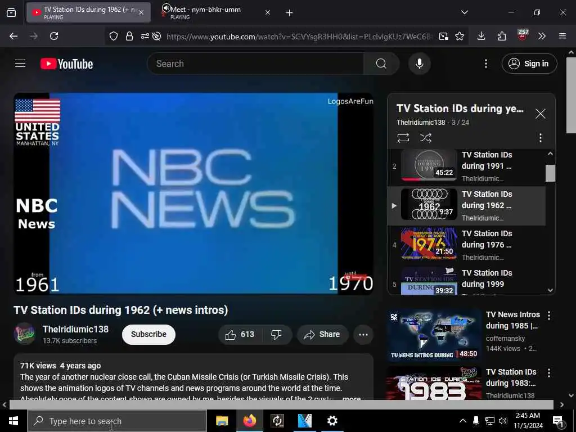Toggle shuffle playlist
Screen dimensions: 576x432
(425, 138)
